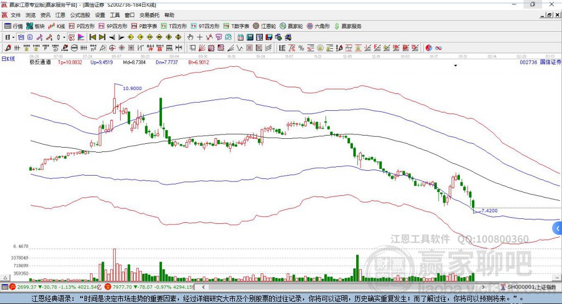Select the red fan lines drawing tool
The height and width of the screenshot is (304, 562).
pyautogui.click(x=202, y=48)
